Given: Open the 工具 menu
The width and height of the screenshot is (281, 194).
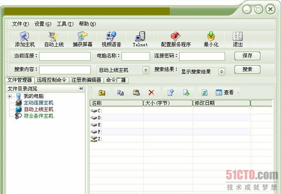Looking at the screenshot, I should point(65,24).
